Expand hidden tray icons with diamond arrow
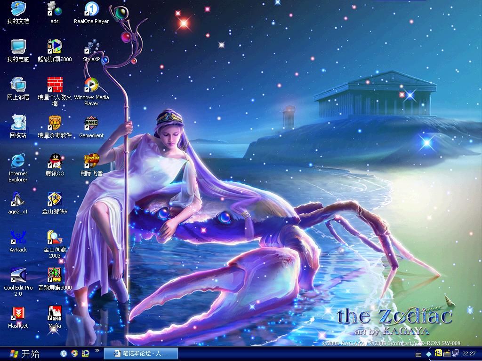The width and height of the screenshot is (482, 361). click(x=429, y=354)
